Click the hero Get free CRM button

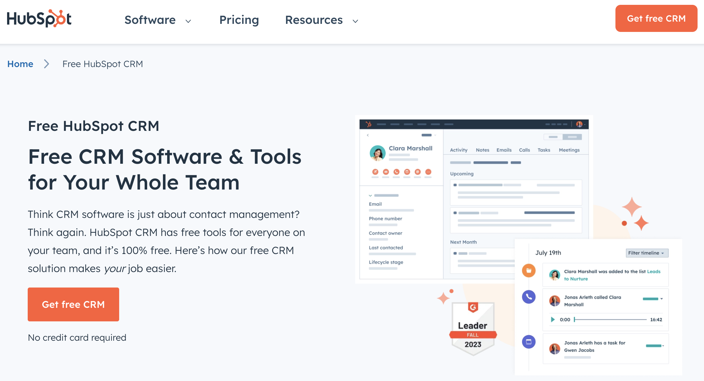click(x=73, y=304)
